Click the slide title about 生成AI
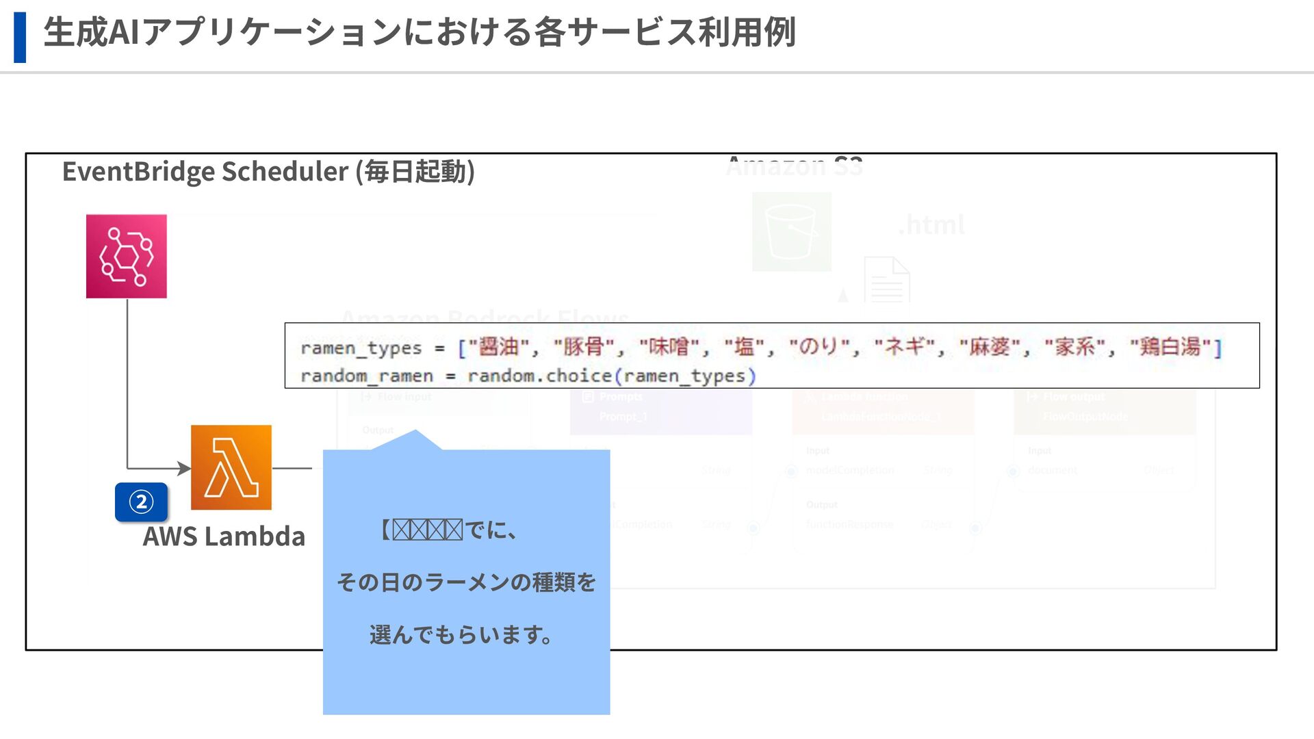The image size is (1314, 739). tap(419, 33)
